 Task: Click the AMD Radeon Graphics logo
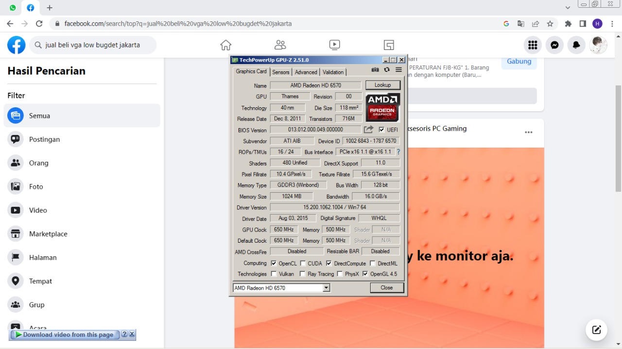click(x=383, y=107)
